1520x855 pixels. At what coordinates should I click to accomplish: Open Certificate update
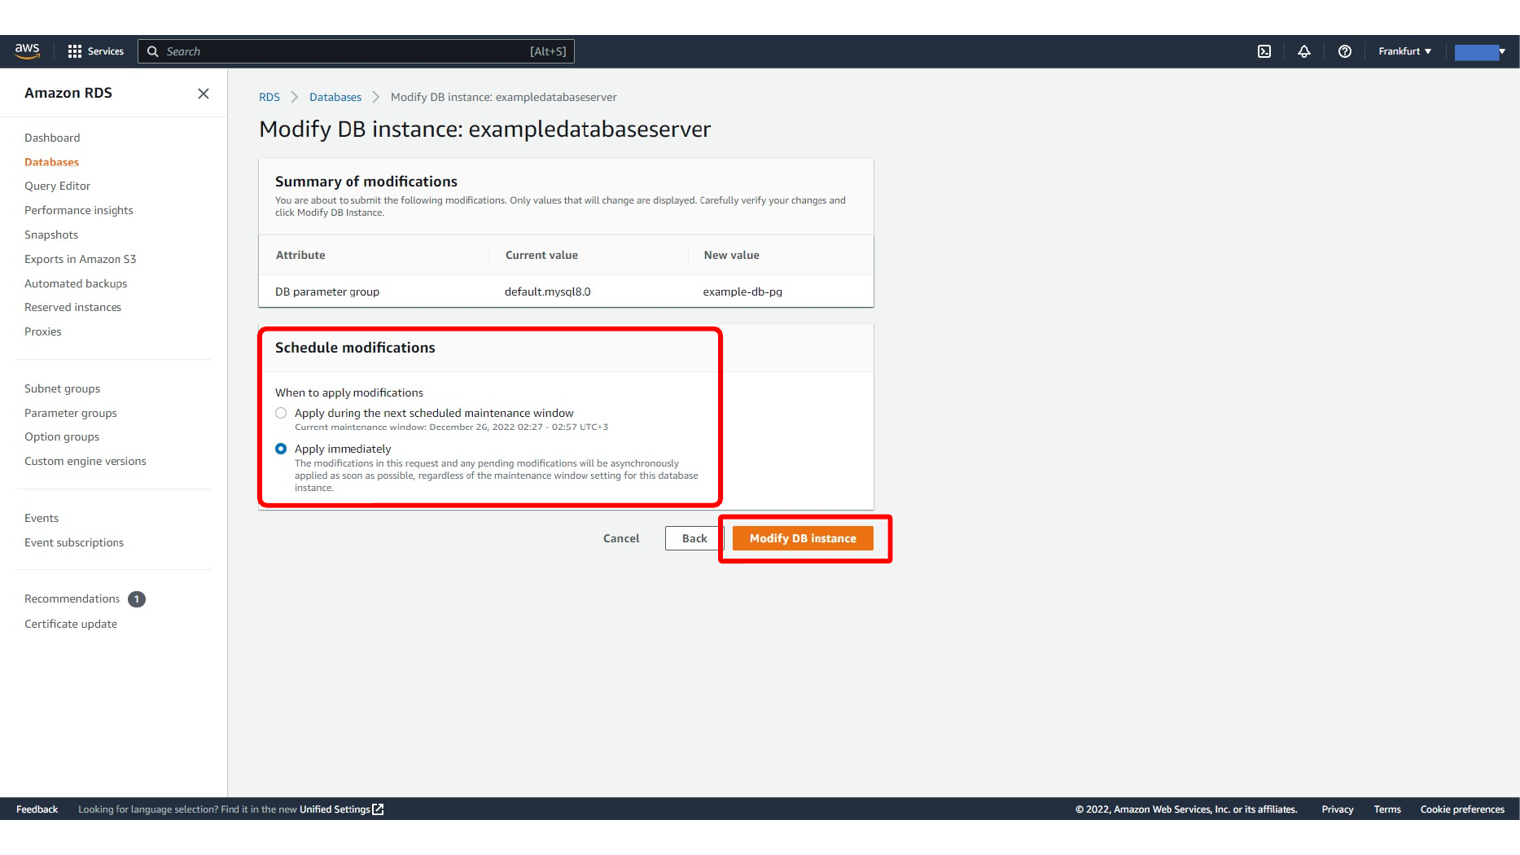click(70, 624)
